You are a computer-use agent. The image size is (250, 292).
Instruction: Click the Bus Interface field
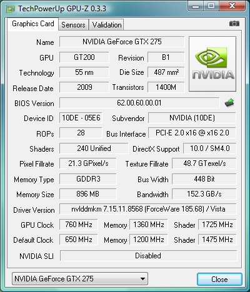click(x=192, y=133)
